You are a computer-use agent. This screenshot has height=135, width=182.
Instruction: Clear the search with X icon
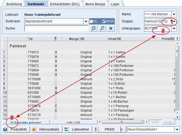point(111,28)
